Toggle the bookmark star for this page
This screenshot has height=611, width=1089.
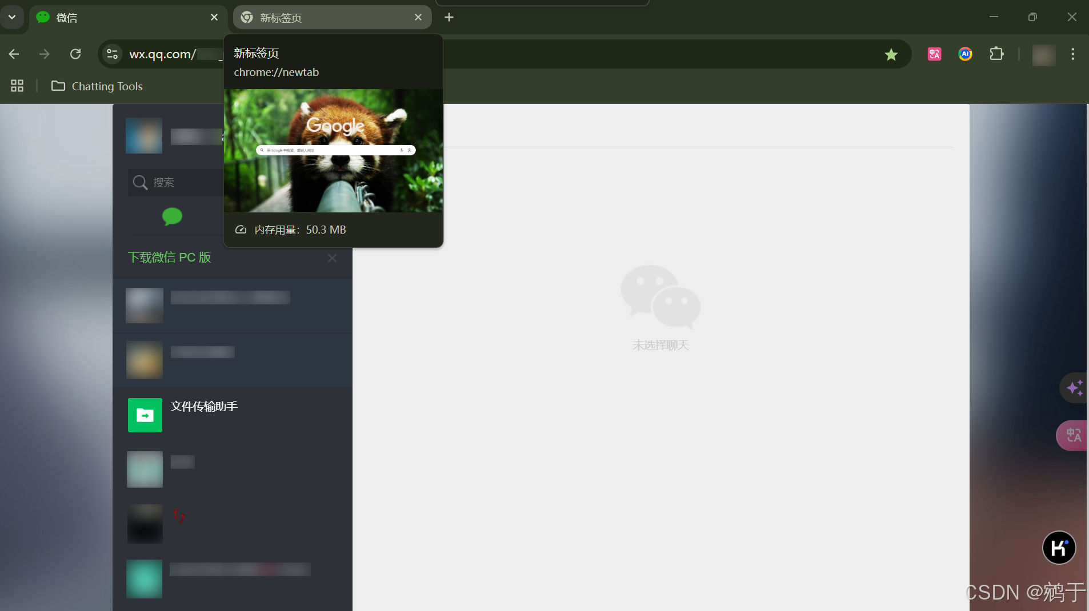tap(891, 54)
